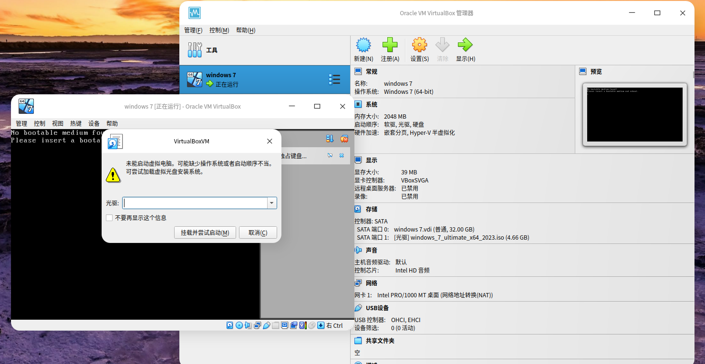This screenshot has width=705, height=364.
Task: Click the Windows 7 (64-bit) operating system value
Action: (409, 91)
